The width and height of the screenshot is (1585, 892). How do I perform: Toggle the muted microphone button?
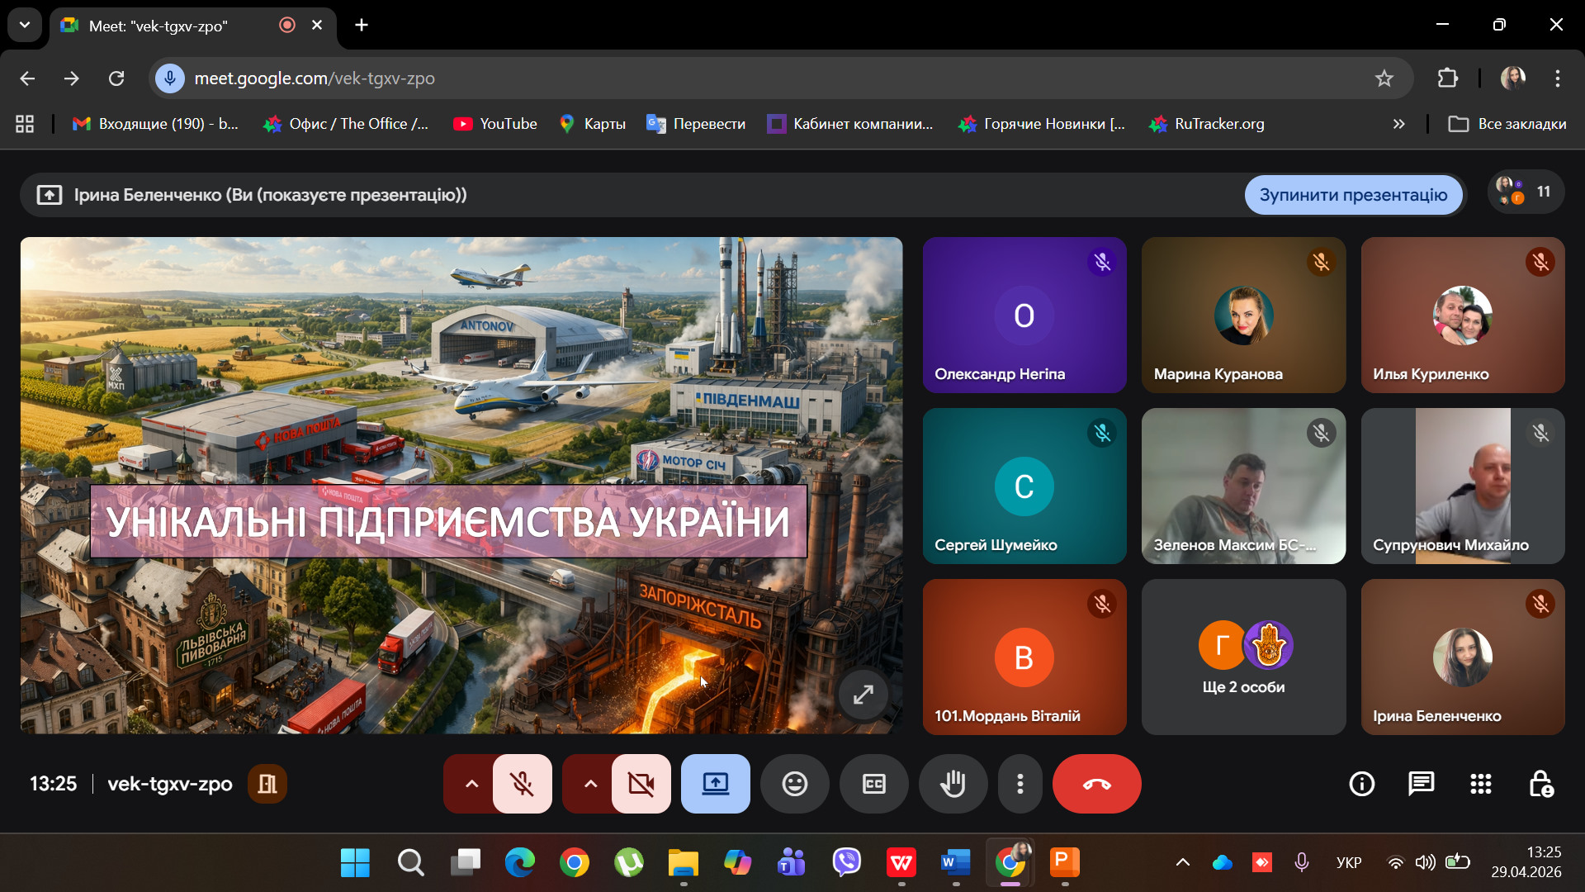522,784
